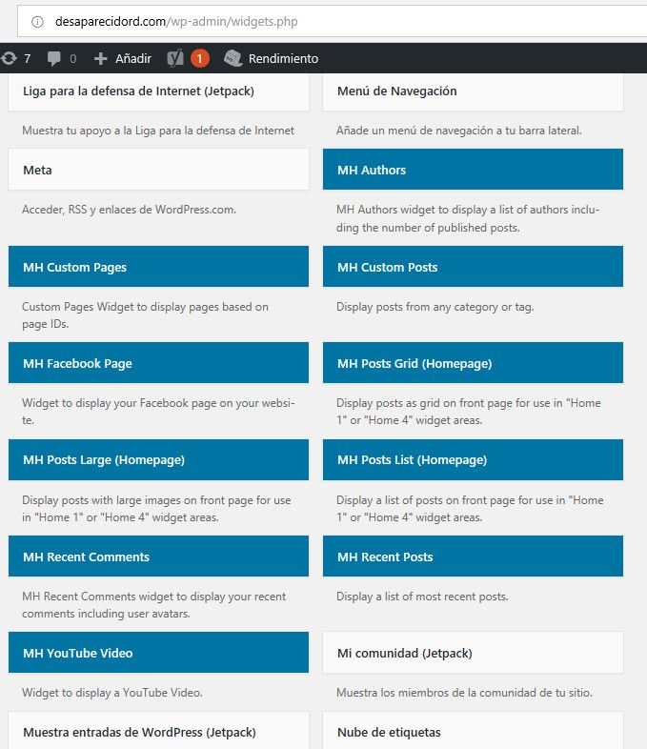647x749 pixels.
Task: Select the MH Custom Pages widget
Action: tap(158, 267)
